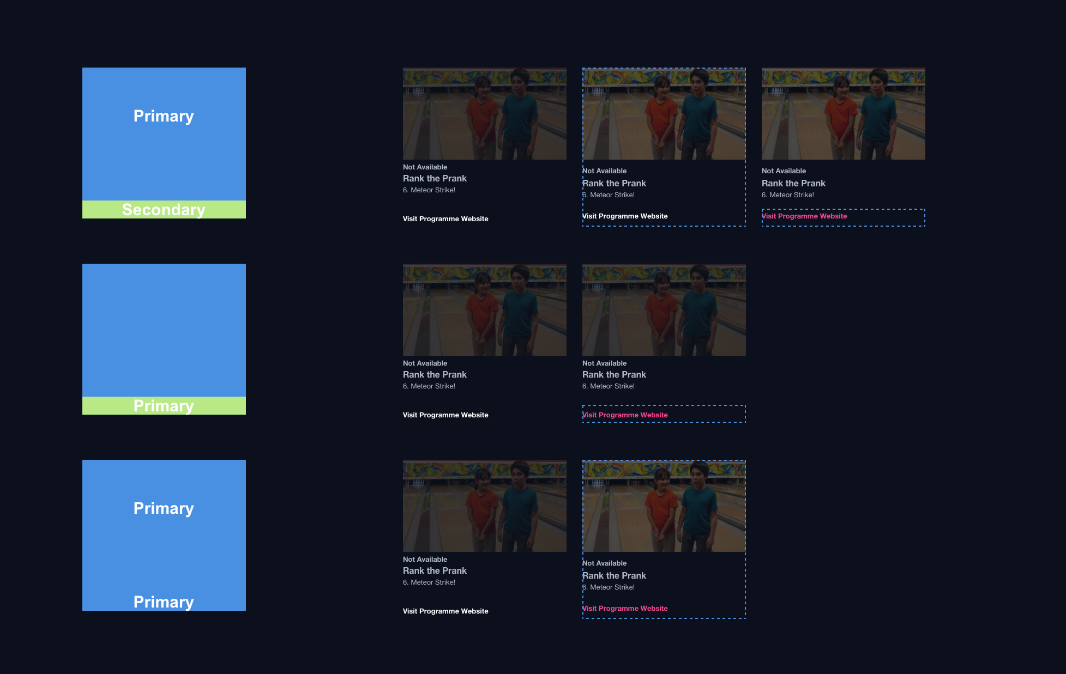This screenshot has height=674, width=1066.
Task: Open second thumbnail in the middle card row
Action: tap(664, 309)
